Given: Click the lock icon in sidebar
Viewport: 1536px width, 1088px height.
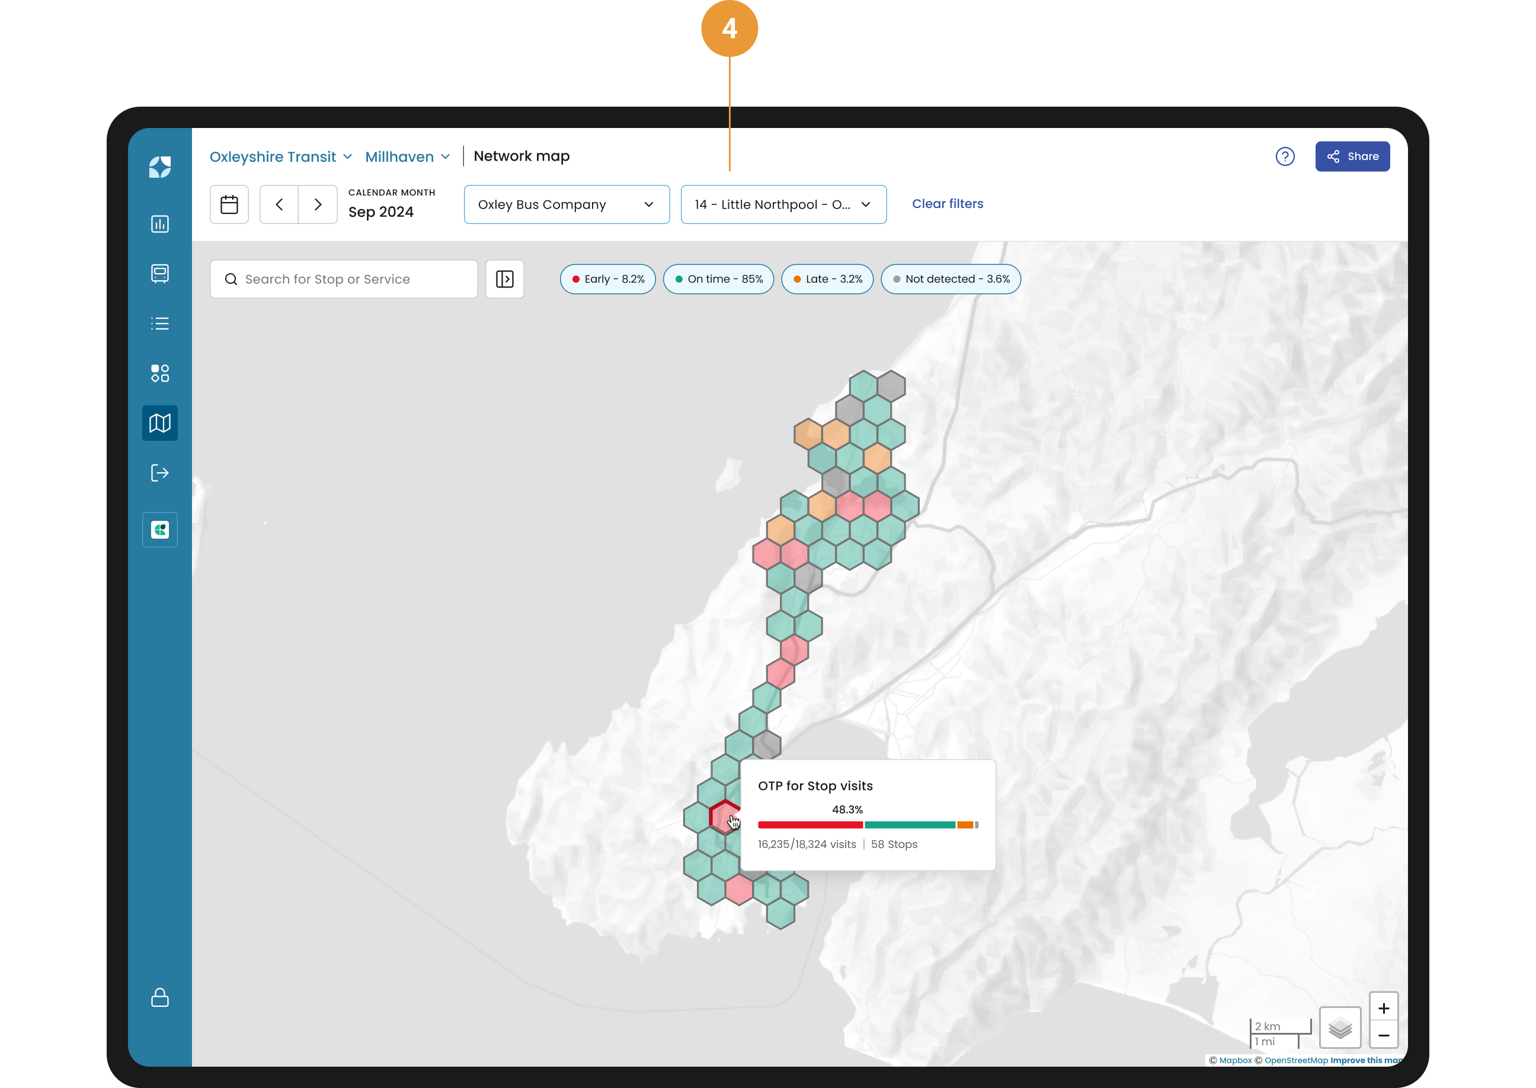Looking at the screenshot, I should click(x=159, y=997).
